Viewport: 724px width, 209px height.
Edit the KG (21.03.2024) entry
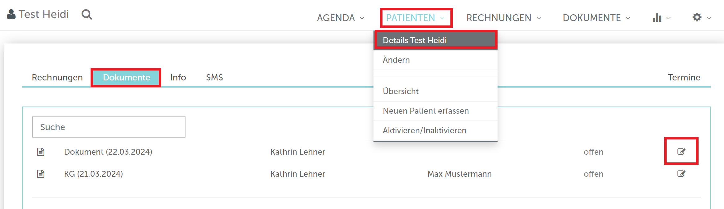(681, 174)
